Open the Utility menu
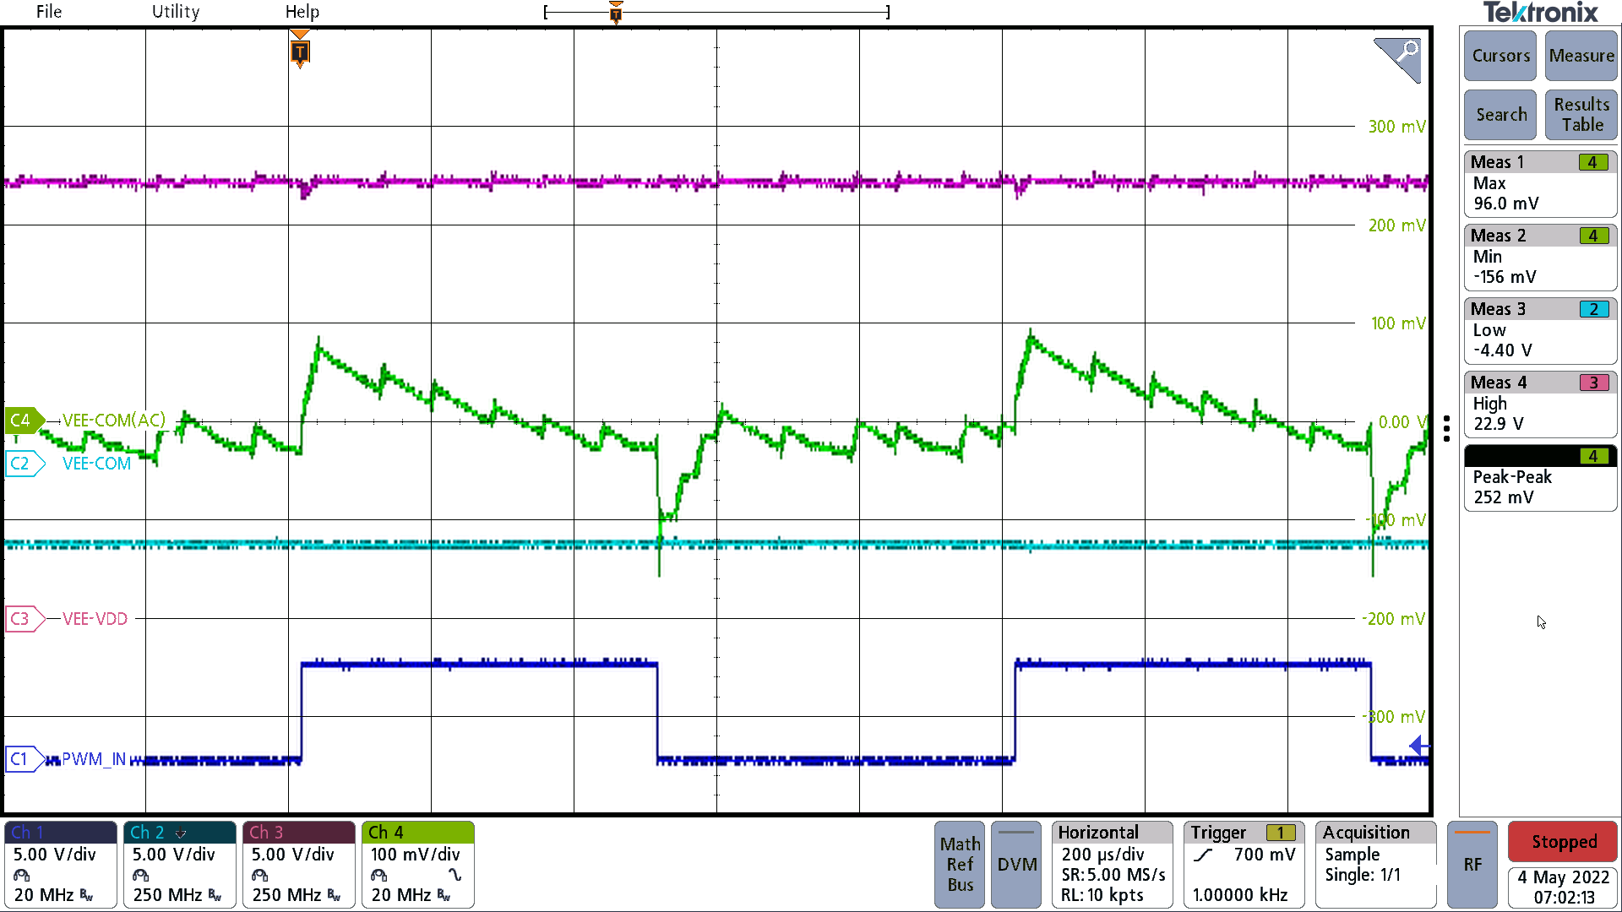The image size is (1622, 912). click(175, 12)
